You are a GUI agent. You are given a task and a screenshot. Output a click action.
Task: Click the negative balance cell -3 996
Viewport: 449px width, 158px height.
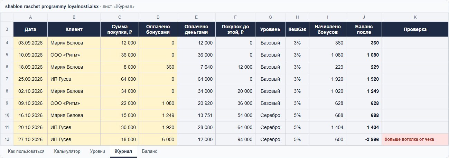pos(364,139)
